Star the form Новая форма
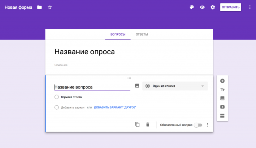This screenshot has width=256, height=148. [x=50, y=7]
